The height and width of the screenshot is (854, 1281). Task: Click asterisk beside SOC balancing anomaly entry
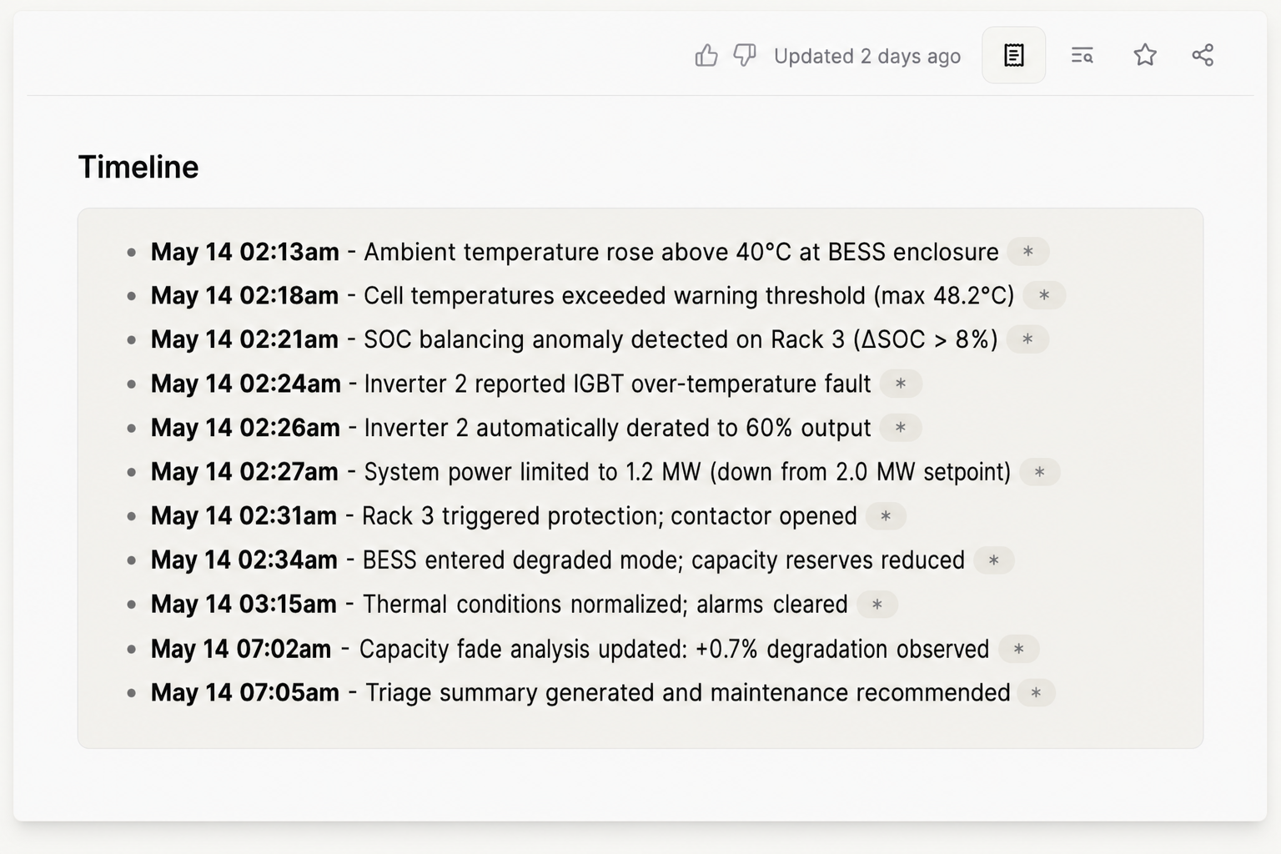click(x=1027, y=339)
